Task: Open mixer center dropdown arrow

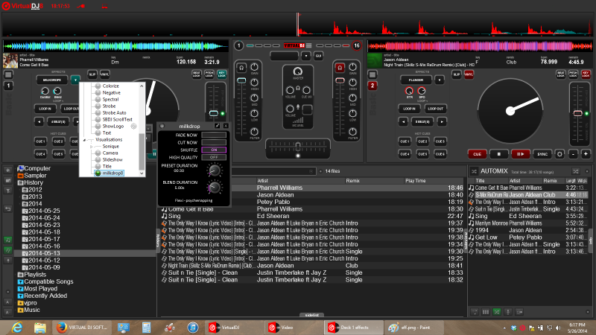Action: pos(306,56)
